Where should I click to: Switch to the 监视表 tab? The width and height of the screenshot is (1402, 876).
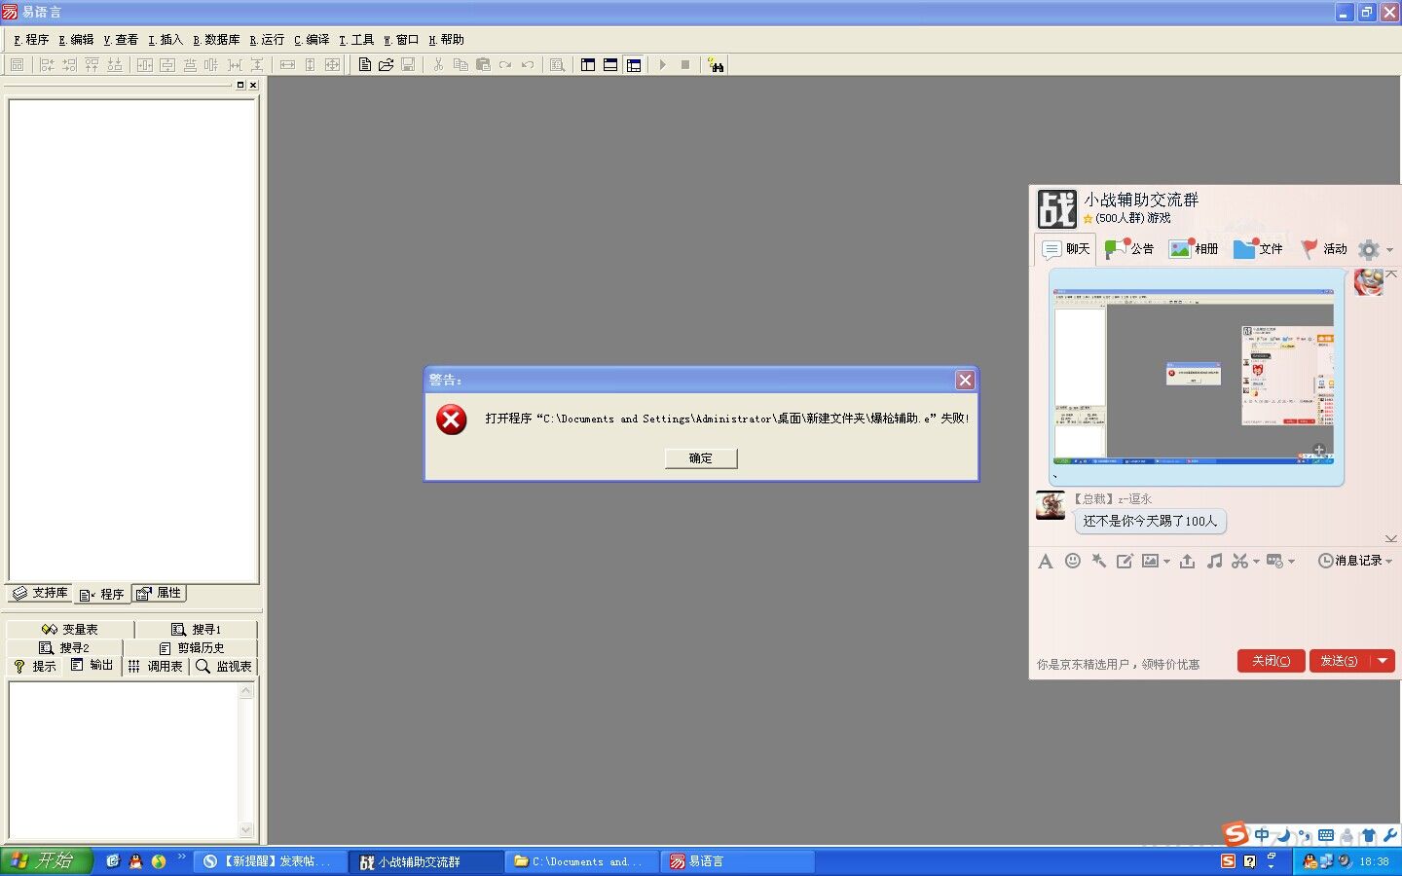point(224,667)
